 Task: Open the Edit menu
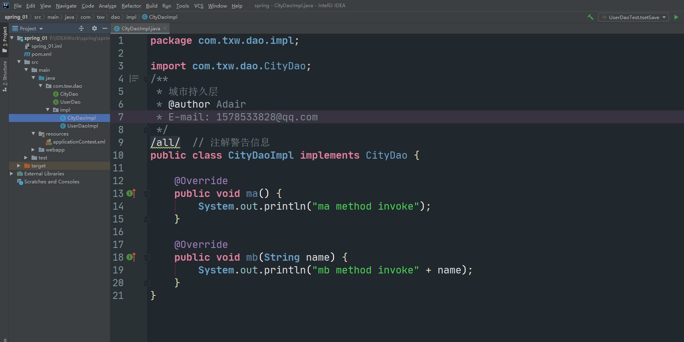coord(31,6)
